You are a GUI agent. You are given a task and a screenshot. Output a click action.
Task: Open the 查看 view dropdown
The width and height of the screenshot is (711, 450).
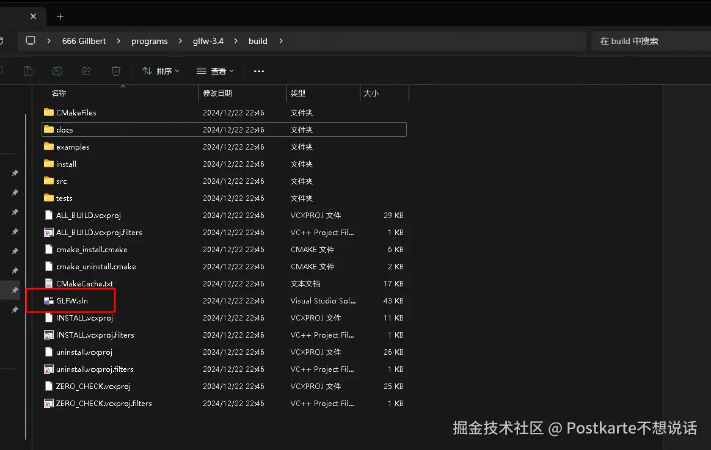pyautogui.click(x=215, y=71)
